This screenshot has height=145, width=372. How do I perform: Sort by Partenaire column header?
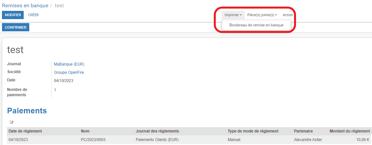click(303, 131)
